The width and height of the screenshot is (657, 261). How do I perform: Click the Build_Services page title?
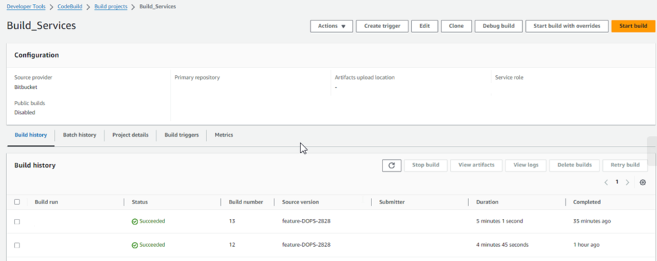point(41,25)
